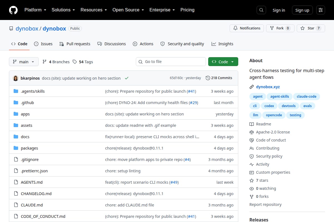The width and height of the screenshot is (334, 222).
Task: Open the dynobox.xyz website link
Action: (268, 87)
